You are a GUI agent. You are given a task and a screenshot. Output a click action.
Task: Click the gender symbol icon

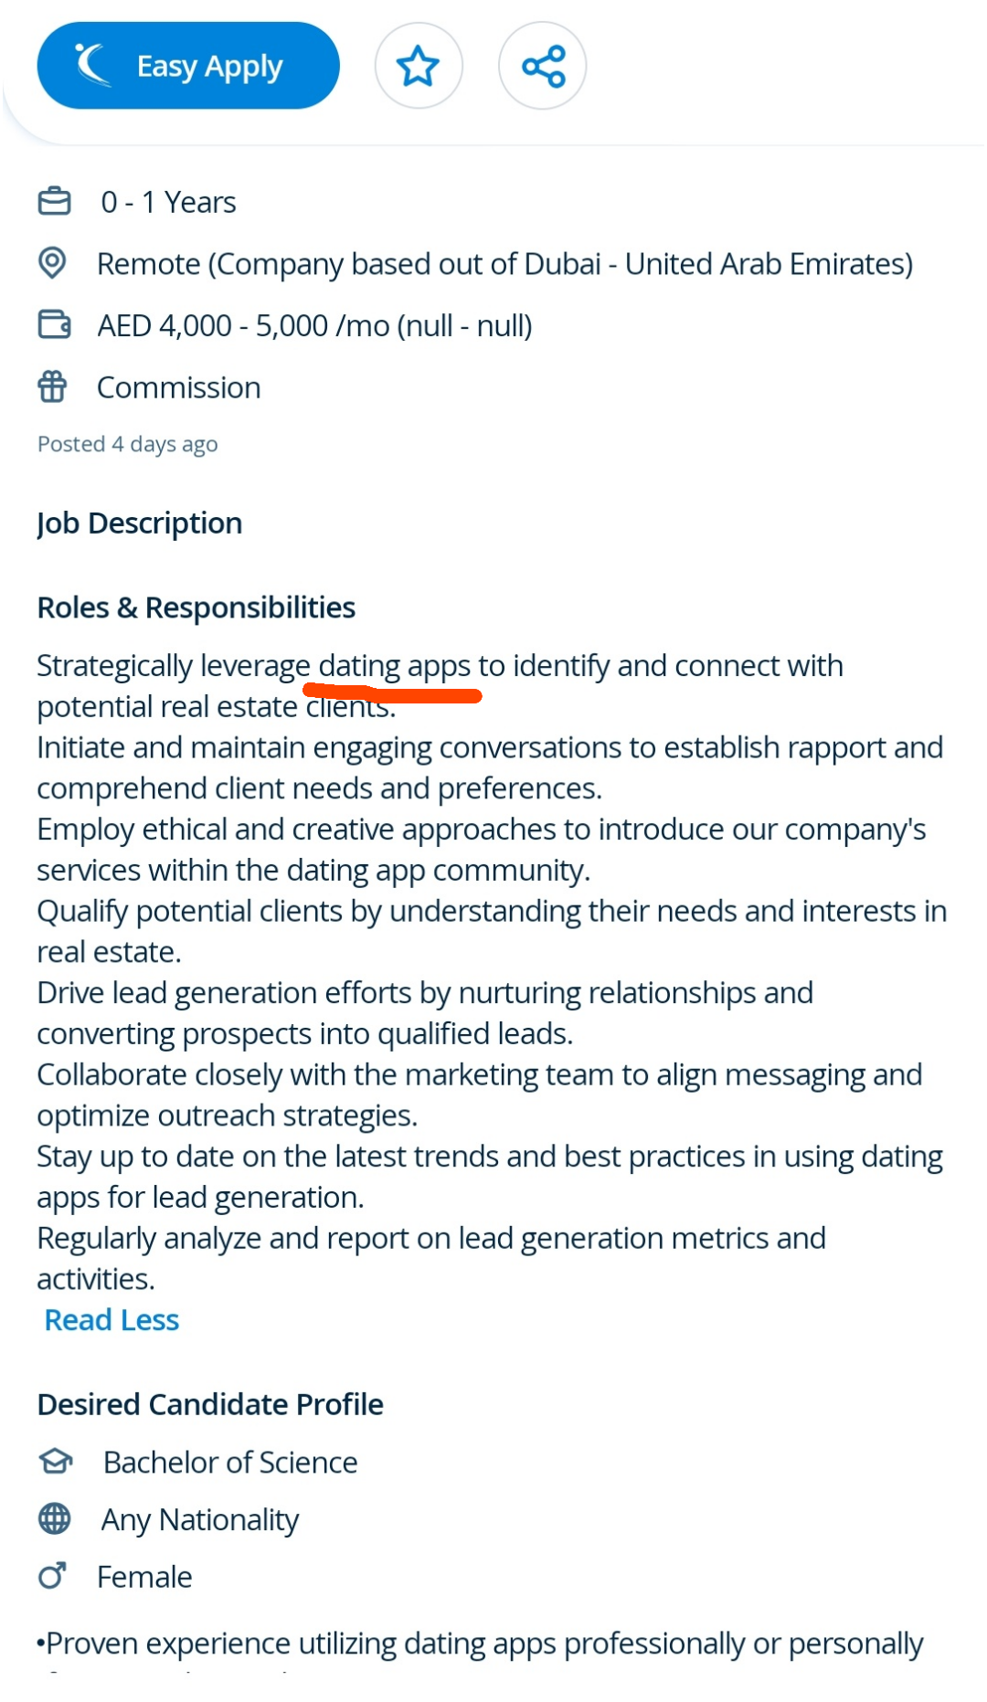(52, 1576)
